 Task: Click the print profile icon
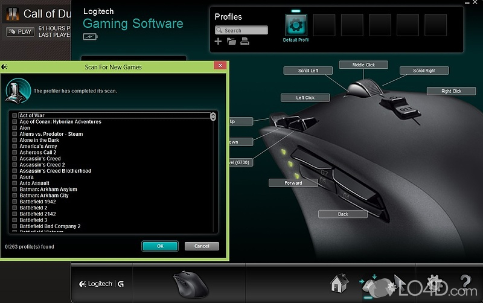point(245,41)
